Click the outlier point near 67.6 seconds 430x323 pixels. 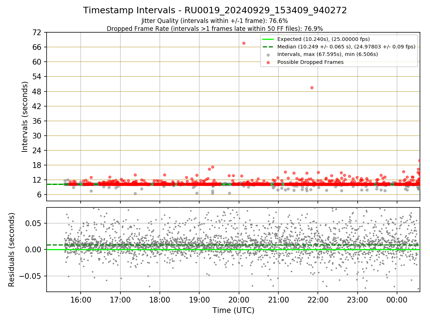pyautogui.click(x=244, y=43)
